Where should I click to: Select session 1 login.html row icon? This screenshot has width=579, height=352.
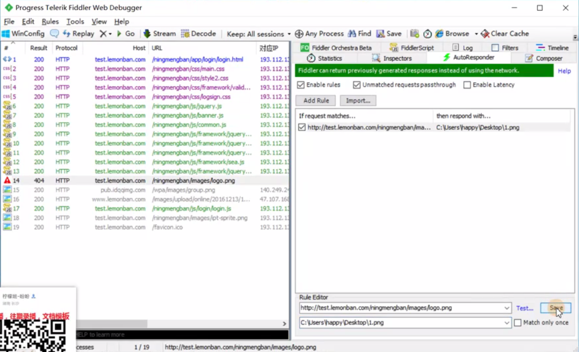[7, 59]
